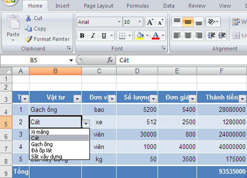The height and width of the screenshot is (178, 247).
Task: Expand the Name Box dropdown arrow
Action: 71,60
